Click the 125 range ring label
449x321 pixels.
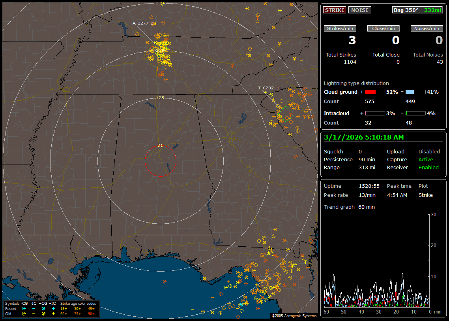(160, 98)
